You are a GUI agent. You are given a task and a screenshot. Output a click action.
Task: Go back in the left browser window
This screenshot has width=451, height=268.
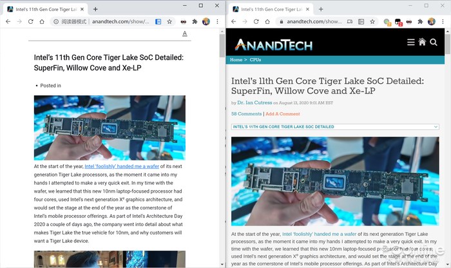tap(8, 21)
